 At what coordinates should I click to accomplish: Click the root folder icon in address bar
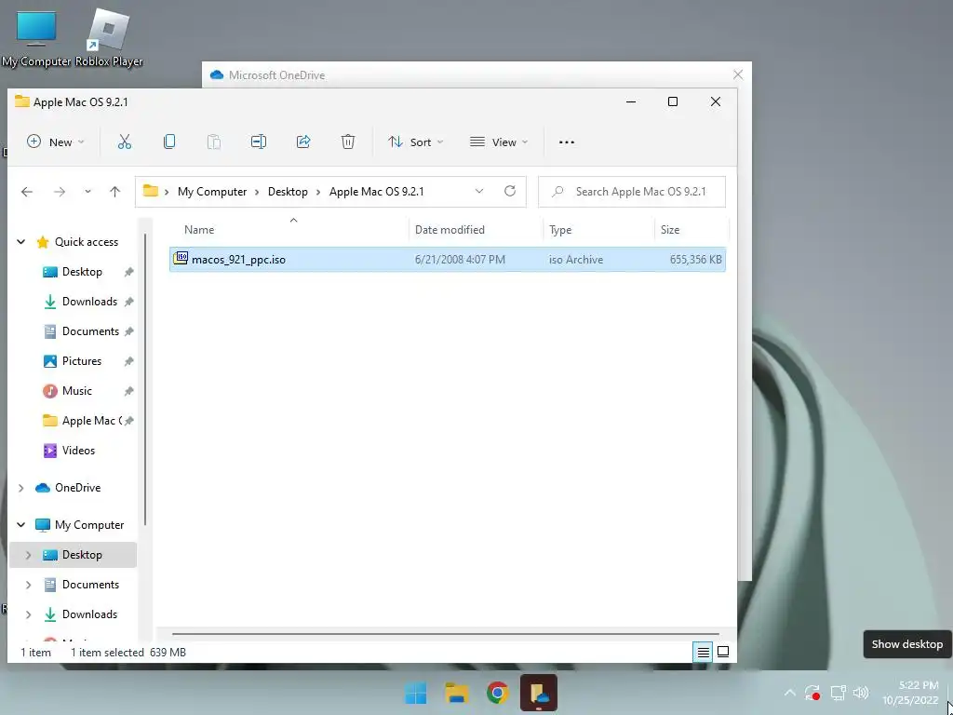150,191
